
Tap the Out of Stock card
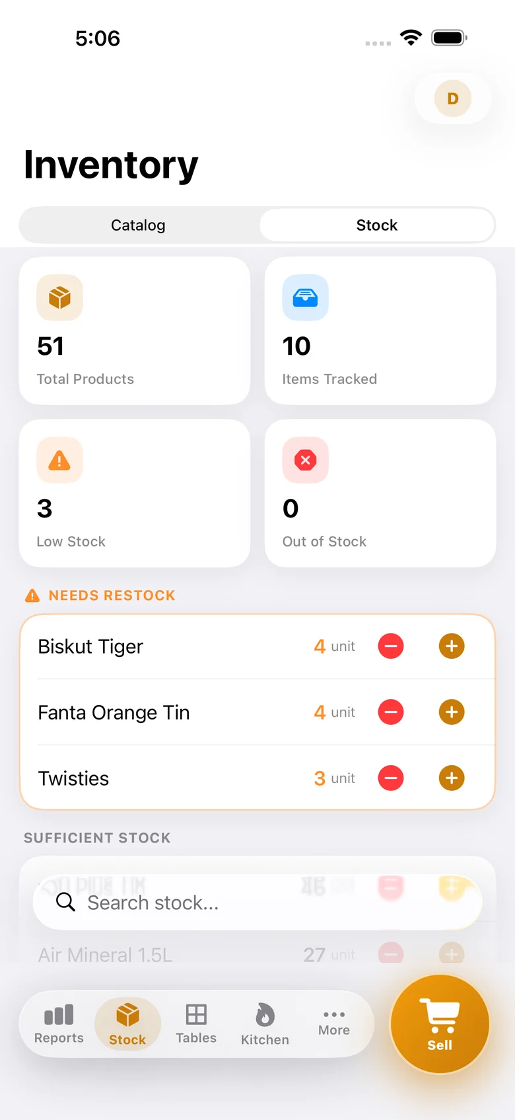[x=380, y=493]
